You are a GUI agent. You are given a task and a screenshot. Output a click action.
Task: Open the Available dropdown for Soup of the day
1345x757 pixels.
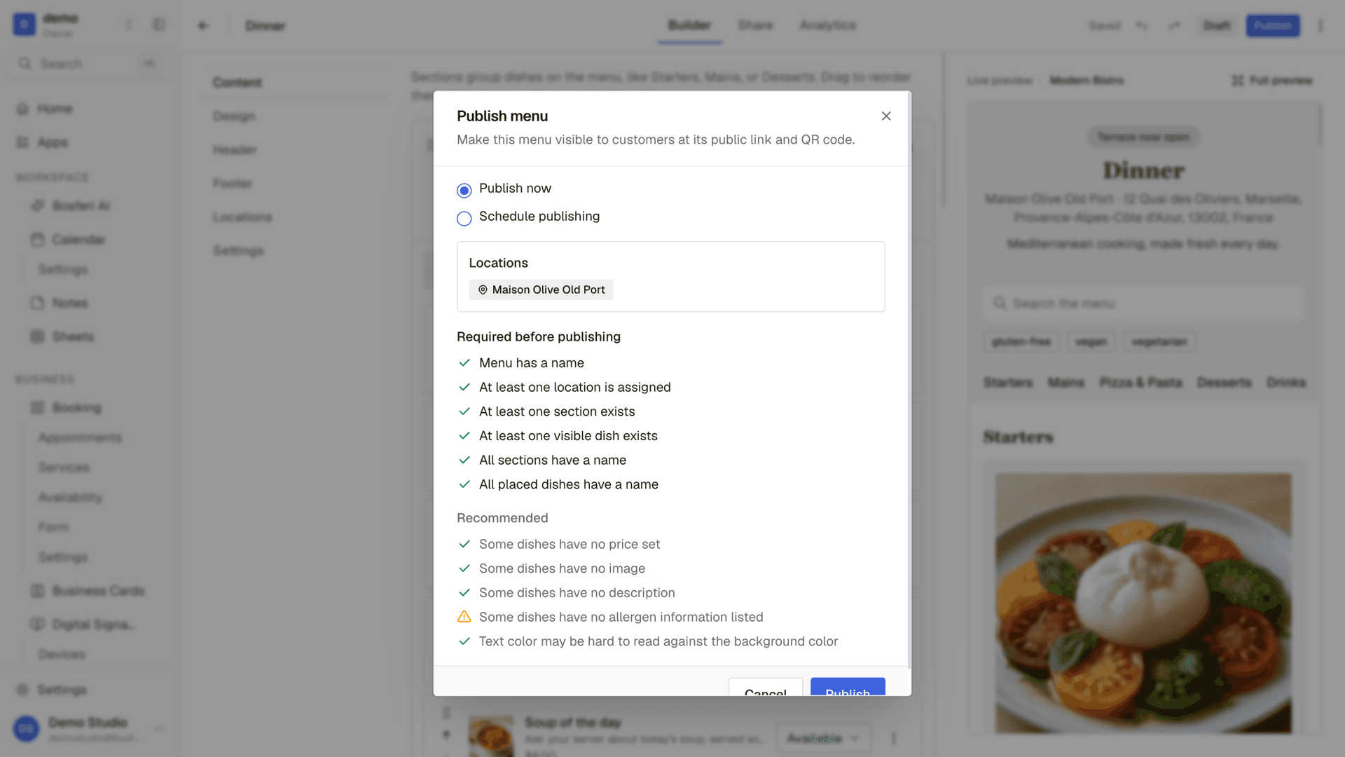(822, 738)
